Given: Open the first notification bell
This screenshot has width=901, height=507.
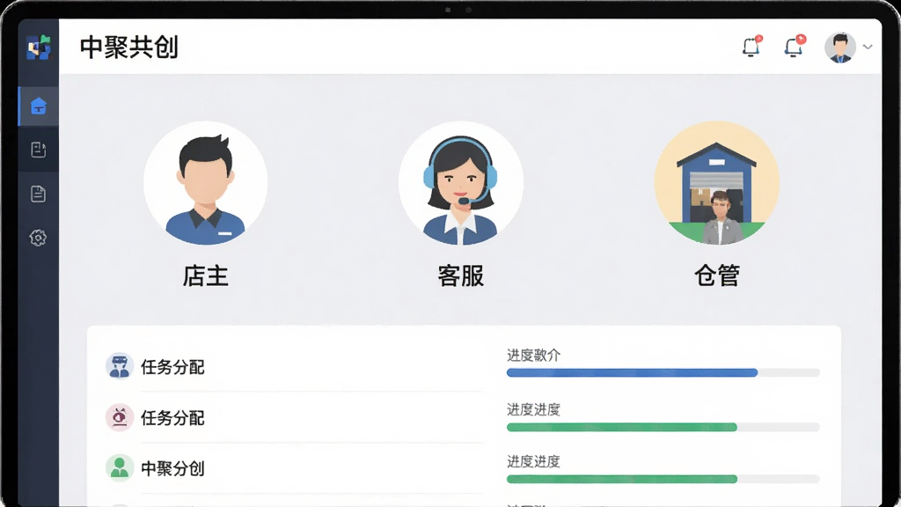Looking at the screenshot, I should tap(751, 47).
